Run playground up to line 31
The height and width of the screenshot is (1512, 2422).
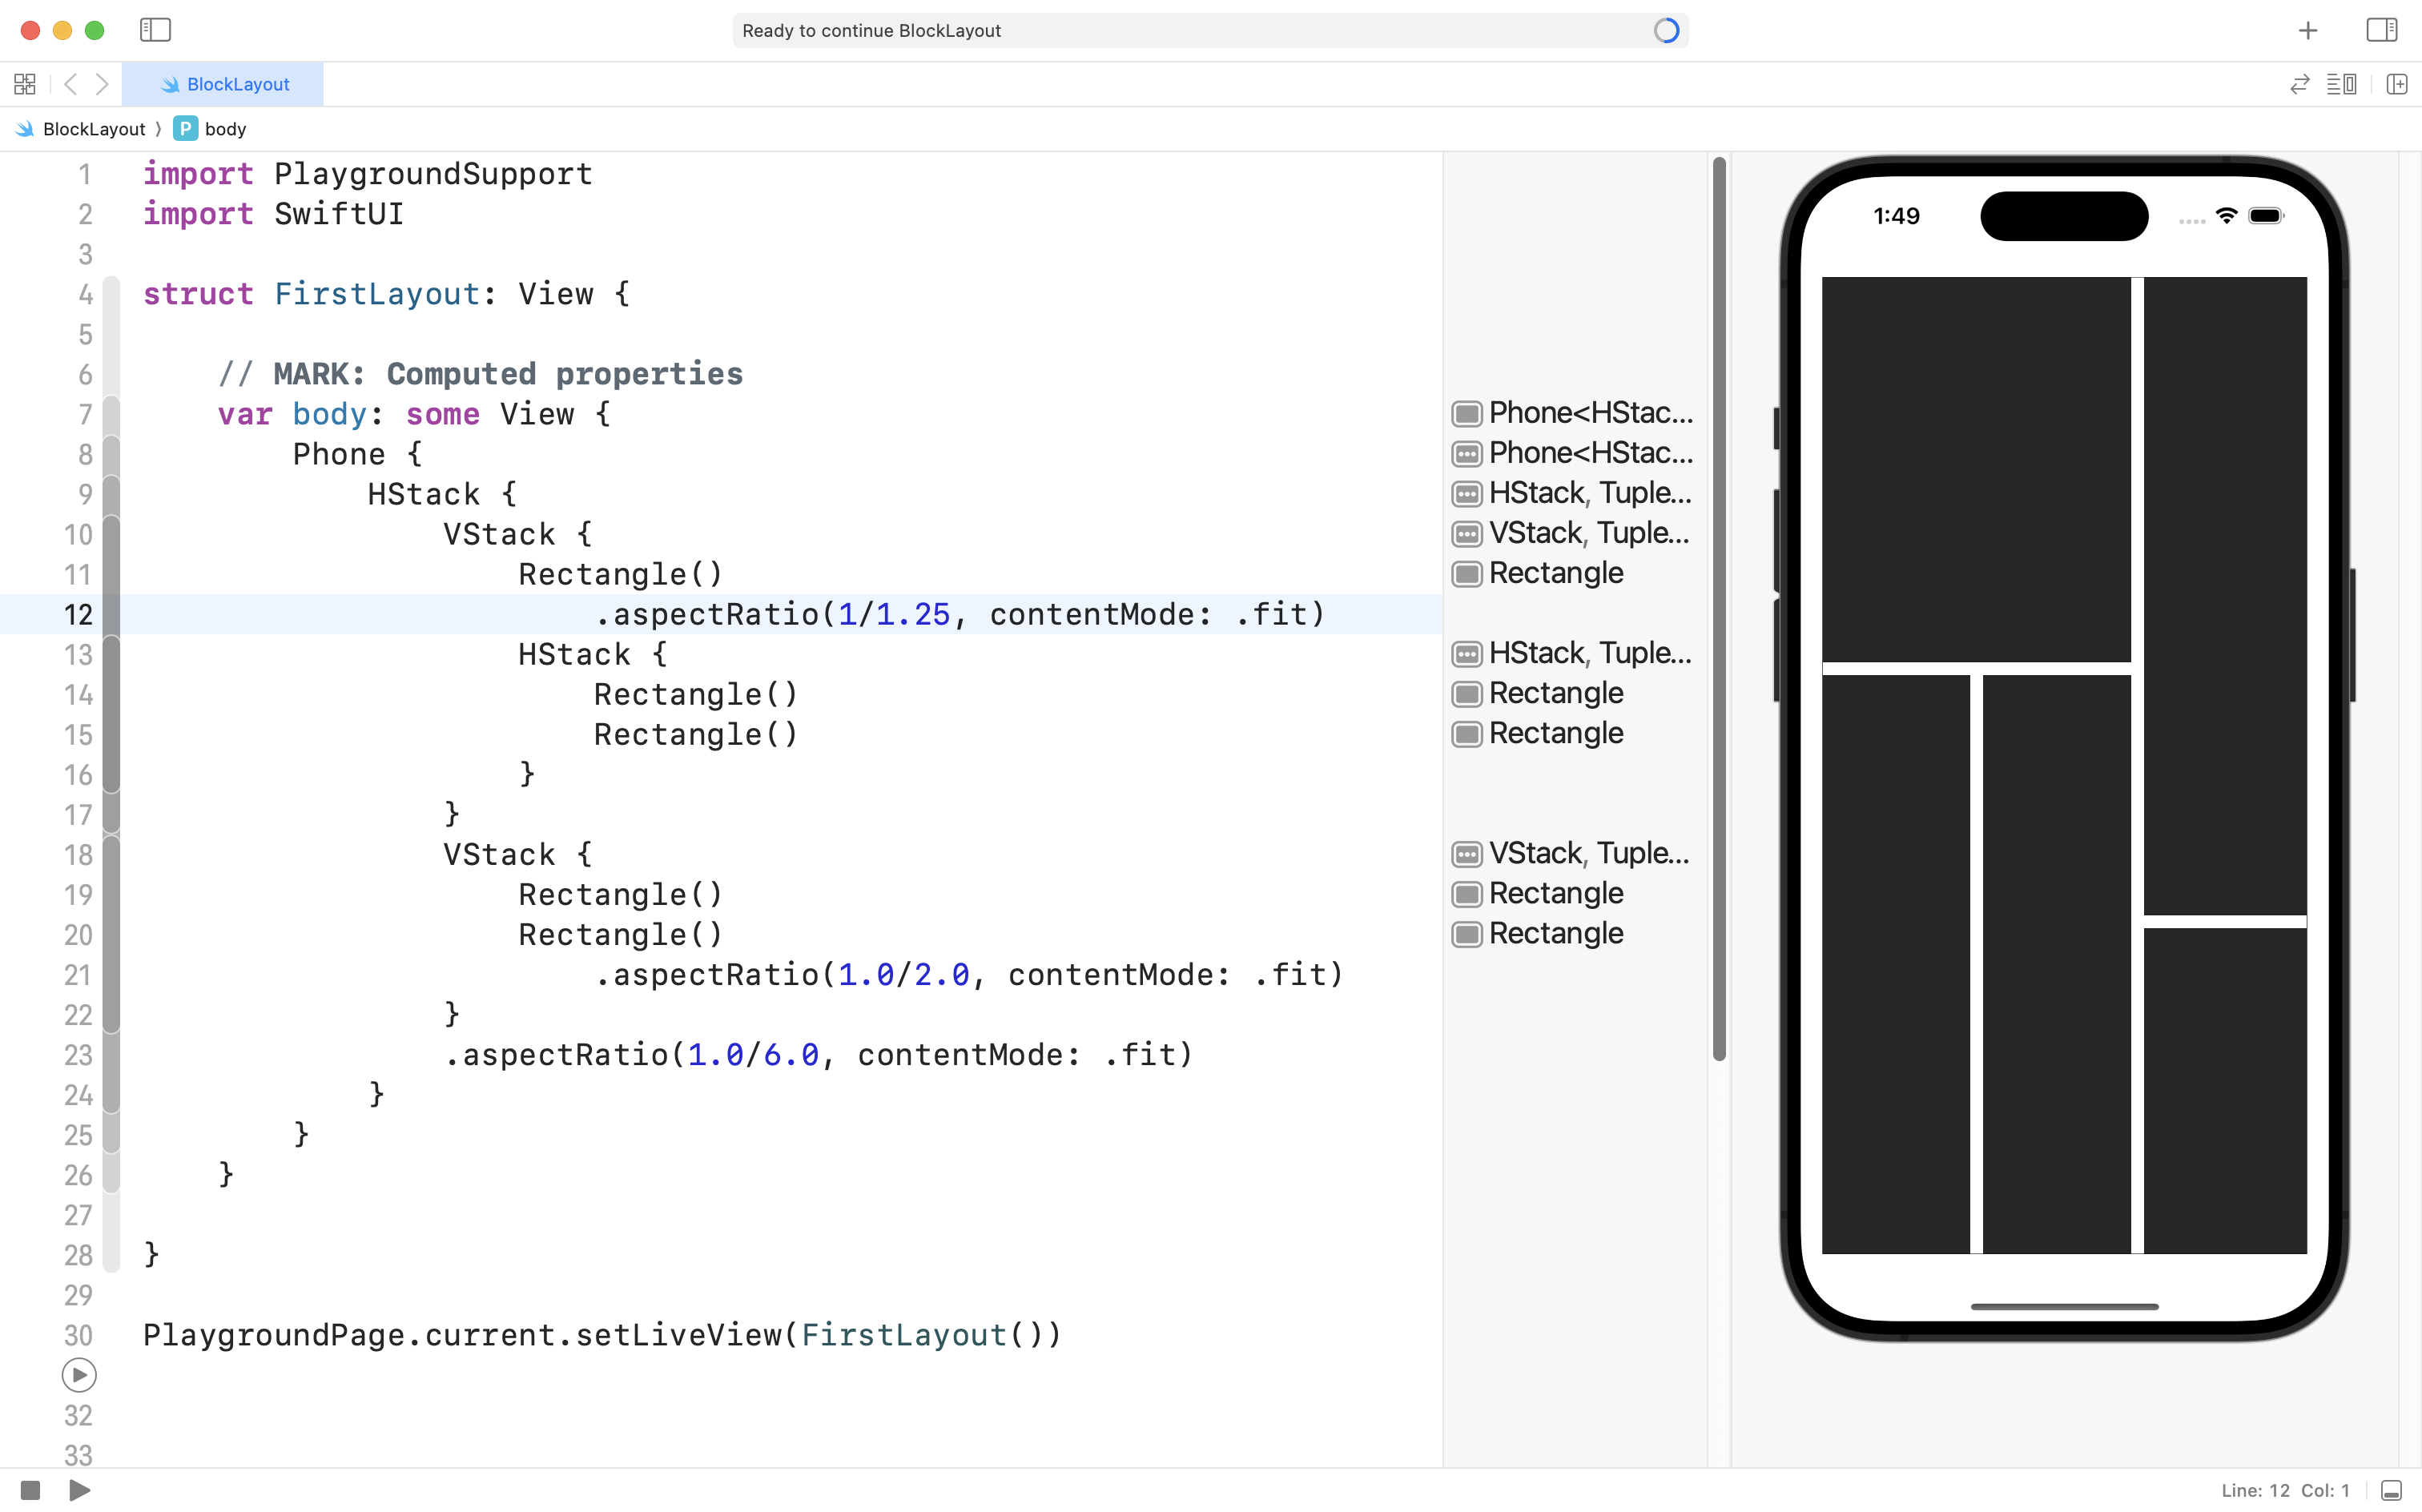tap(79, 1375)
